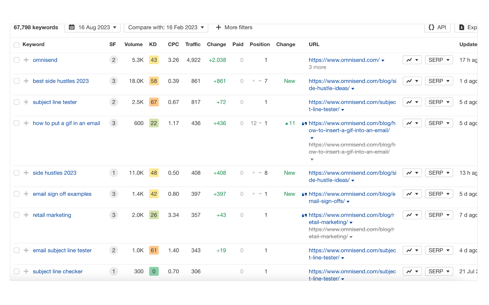Screen dimensions: 489x305
Task: Select checkbox for how to put a gif in an email
Action: (17, 123)
